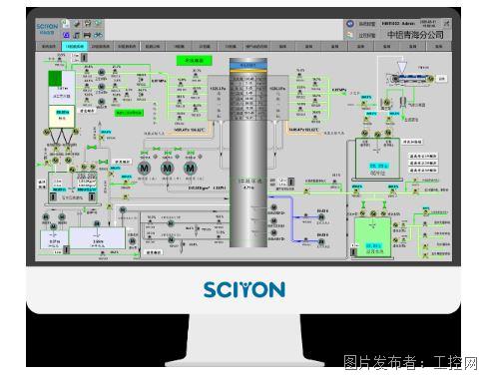Select the rightmost large M motor
This screenshot has height=377, width=485.
(191, 169)
